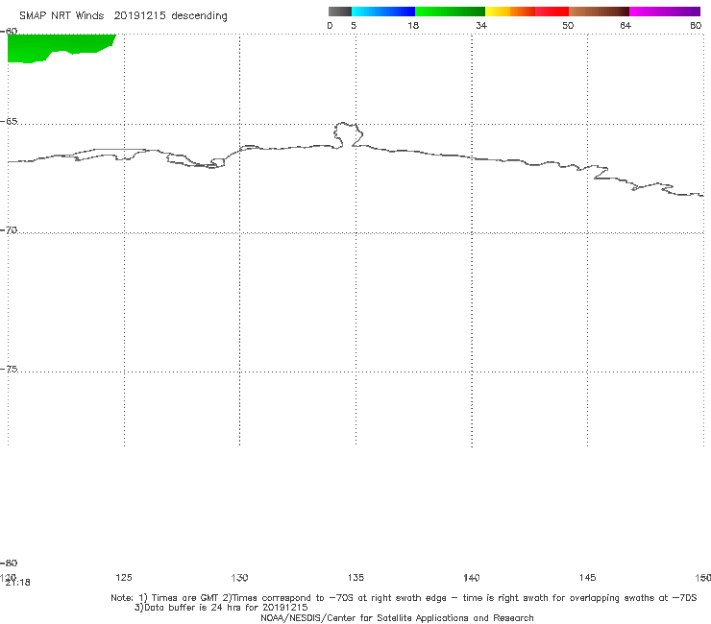Screen dimensions: 711x624
Task: Click the swath time stamp '21:18'
Action: coord(18,583)
